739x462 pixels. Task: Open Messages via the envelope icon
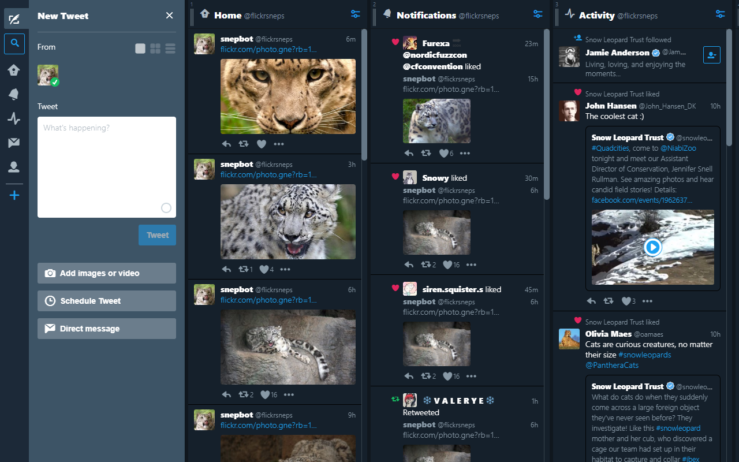coord(14,143)
